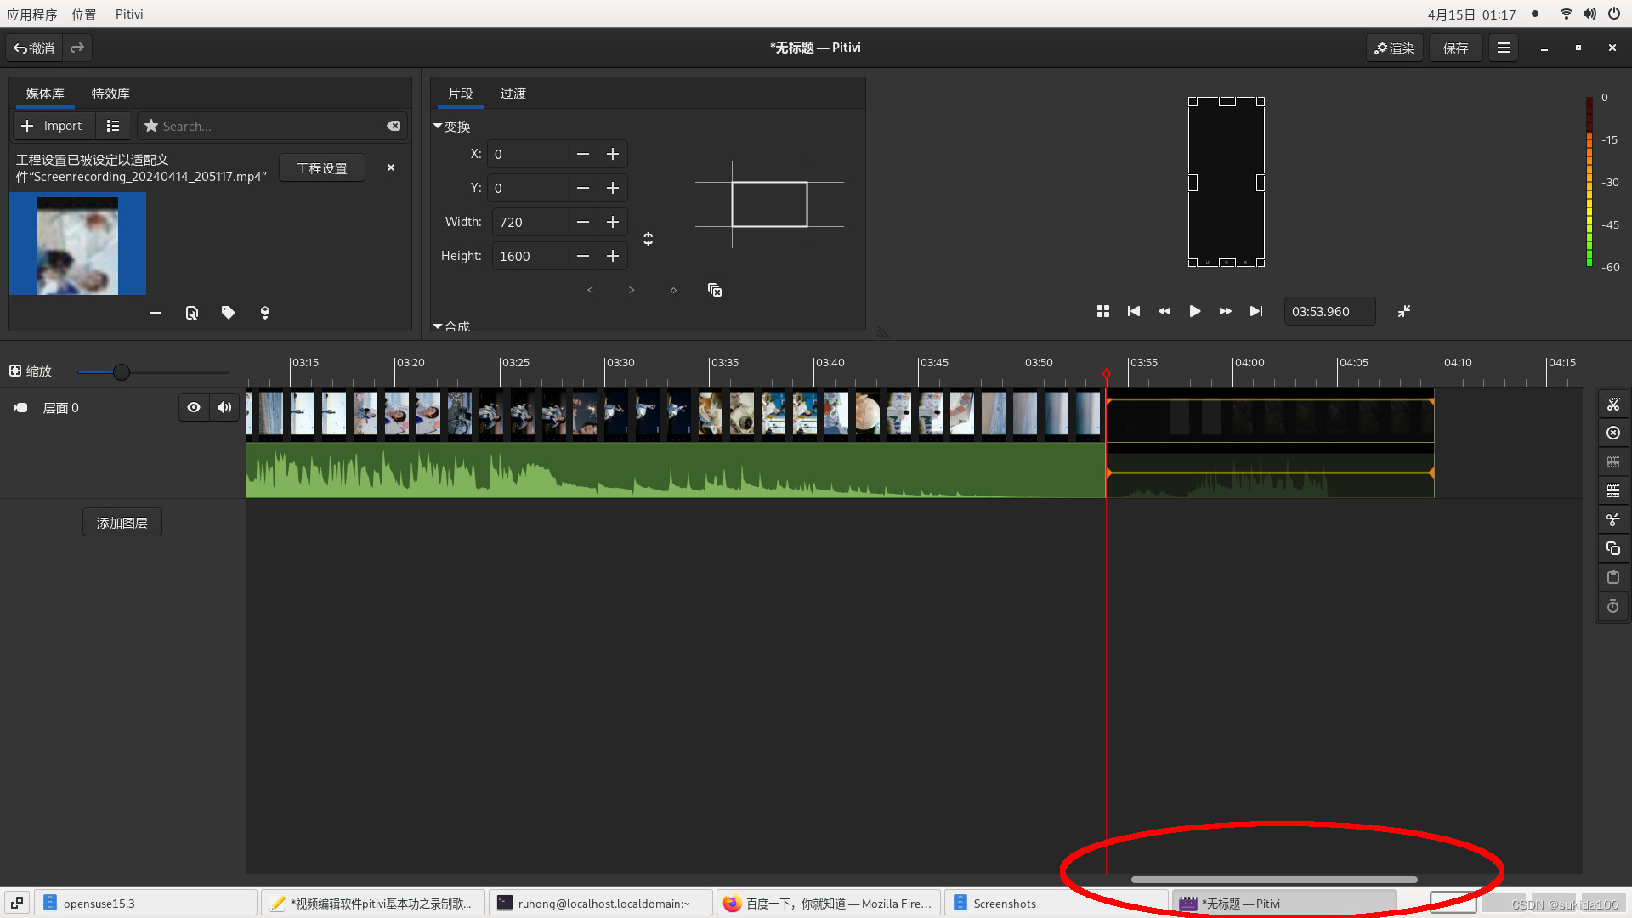Toggle visibility eye of layer 0
Image resolution: width=1632 pixels, height=918 pixels.
click(194, 408)
